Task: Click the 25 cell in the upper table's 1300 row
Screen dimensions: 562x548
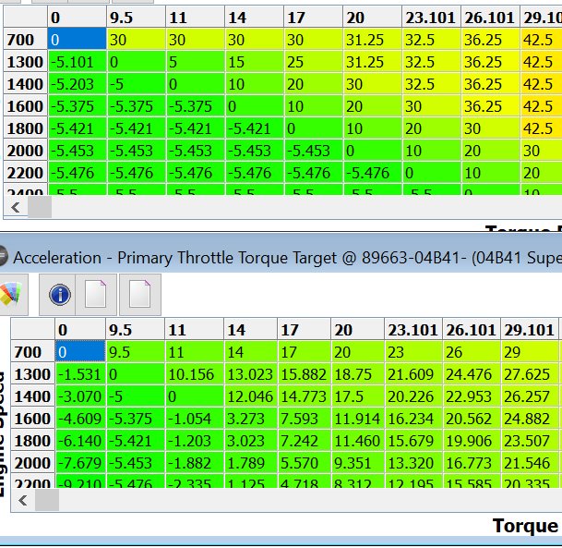Action: [x=313, y=62]
